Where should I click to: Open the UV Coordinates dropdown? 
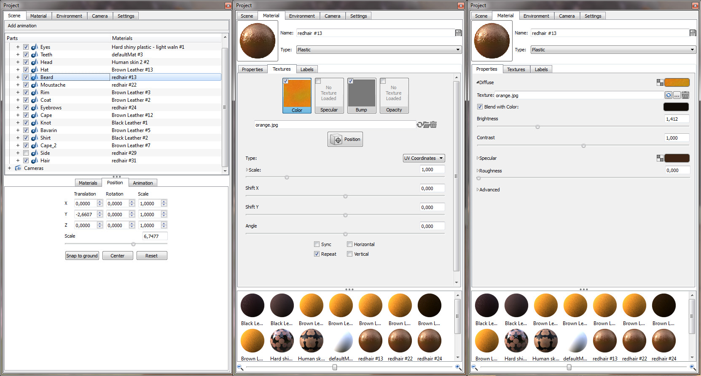(x=424, y=158)
